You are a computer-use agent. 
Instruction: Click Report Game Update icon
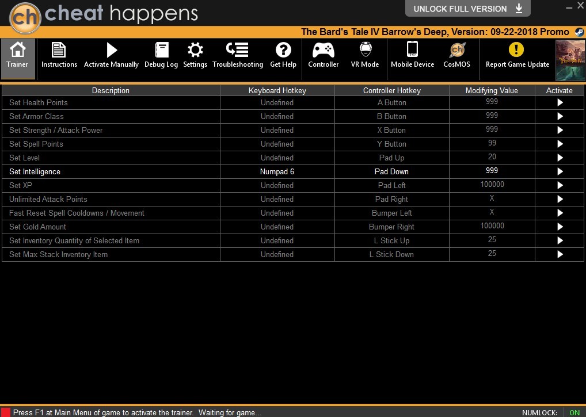point(516,49)
